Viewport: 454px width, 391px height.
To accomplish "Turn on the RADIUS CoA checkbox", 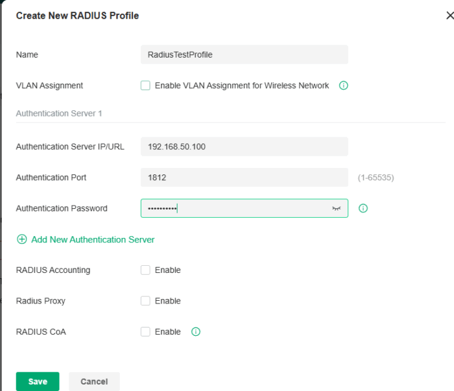I will 145,332.
